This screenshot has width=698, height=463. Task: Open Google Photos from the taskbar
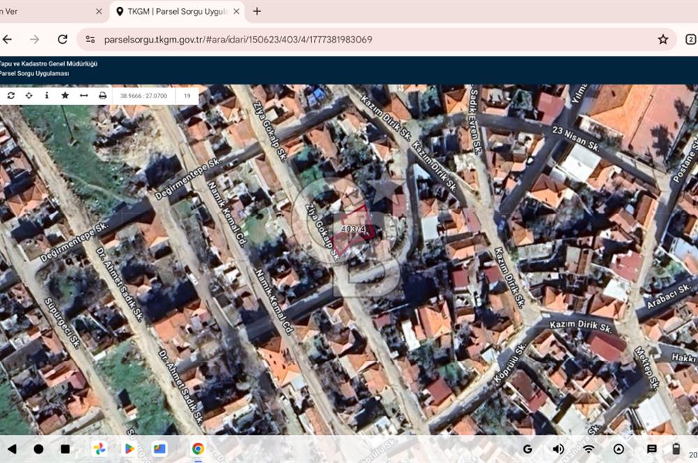[100, 449]
